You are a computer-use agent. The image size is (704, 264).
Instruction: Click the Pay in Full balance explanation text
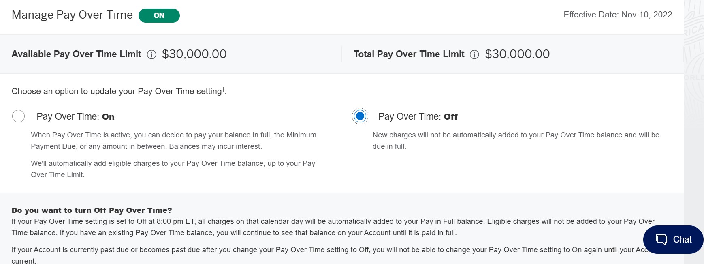[333, 227]
